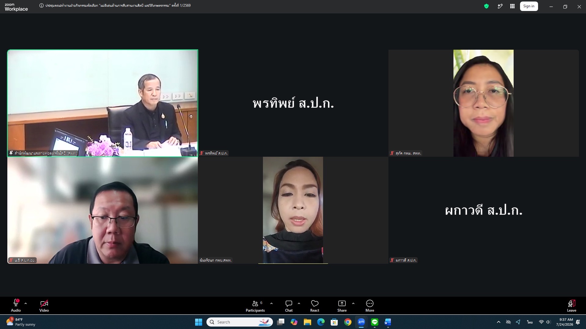Image resolution: width=586 pixels, height=329 pixels.
Task: Open File Explorer on the taskbar
Action: [307, 322]
